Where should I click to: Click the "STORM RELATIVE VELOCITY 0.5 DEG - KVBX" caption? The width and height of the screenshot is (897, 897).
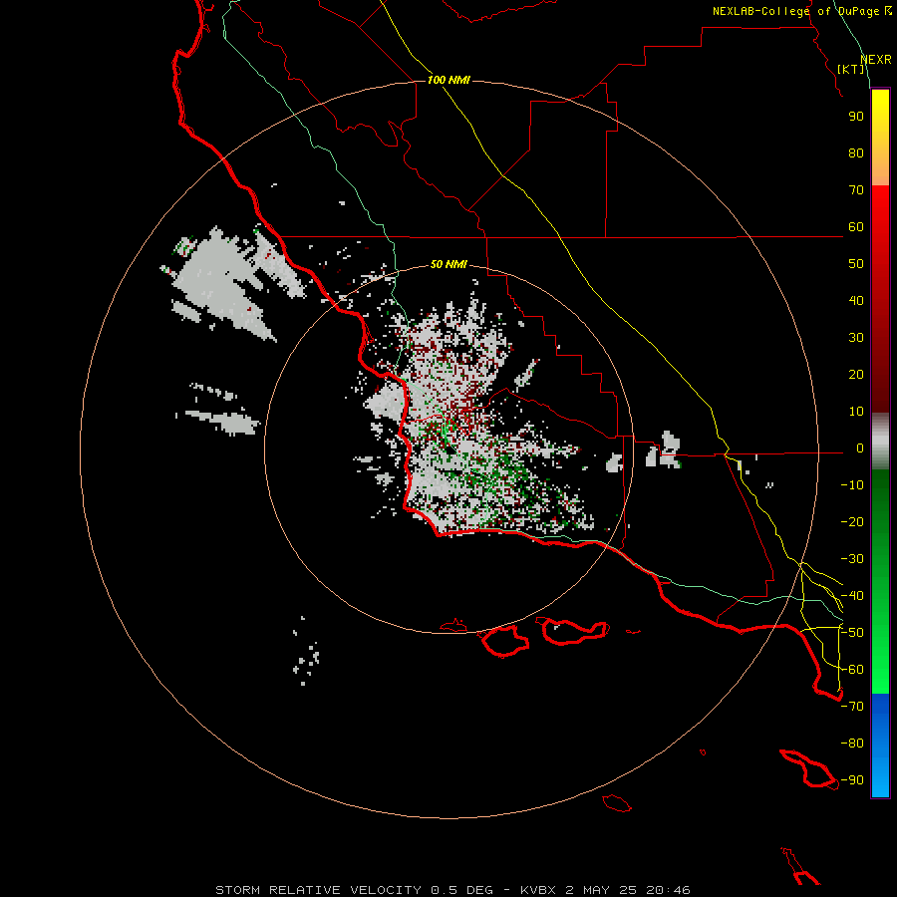pyautogui.click(x=385, y=890)
